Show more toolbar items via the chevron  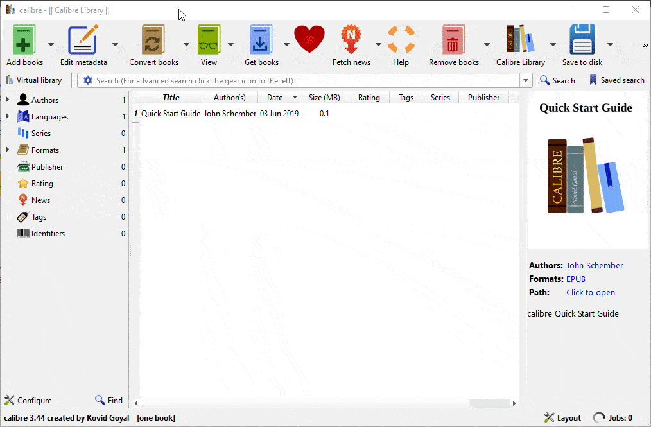[646, 45]
